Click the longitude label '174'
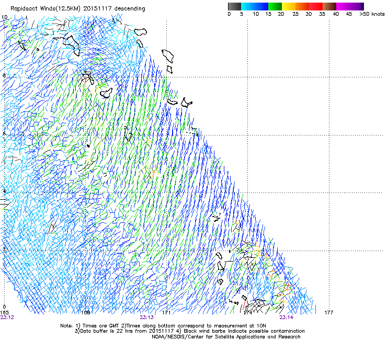Viewport: 387px width, 340px height. click(247, 313)
